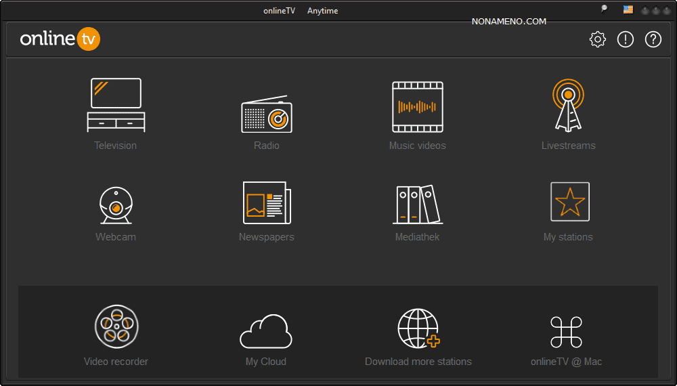The image size is (677, 386).
Task: Toggle the pin window icon
Action: pyautogui.click(x=604, y=9)
